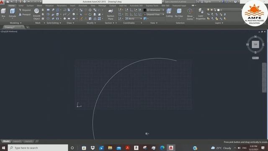Activate the Move Gizmo
Viewport: 268px width, 151px height.
pos(190,14)
